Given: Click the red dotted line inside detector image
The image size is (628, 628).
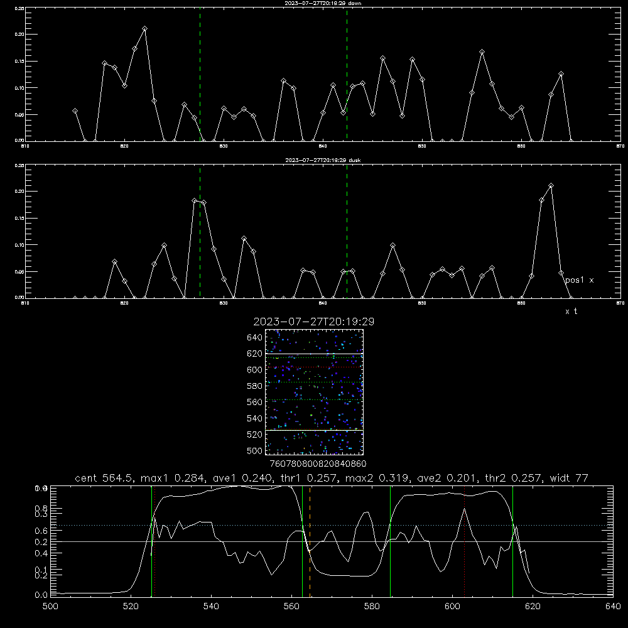Looking at the screenshot, I should click(314, 367).
